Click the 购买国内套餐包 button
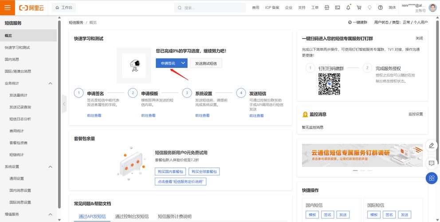 [170, 172]
